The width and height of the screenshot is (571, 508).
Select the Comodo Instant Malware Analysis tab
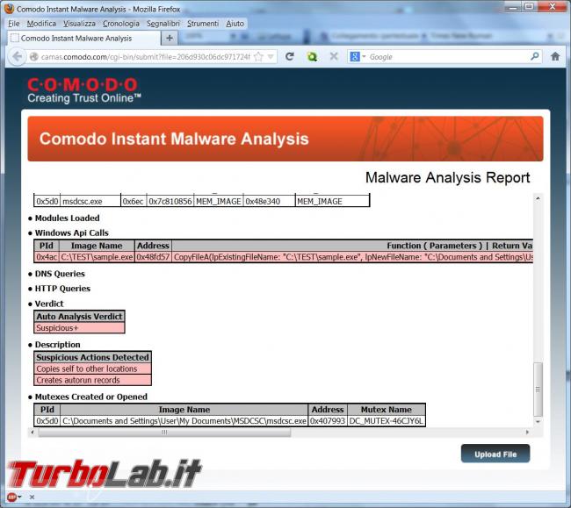tap(83, 39)
